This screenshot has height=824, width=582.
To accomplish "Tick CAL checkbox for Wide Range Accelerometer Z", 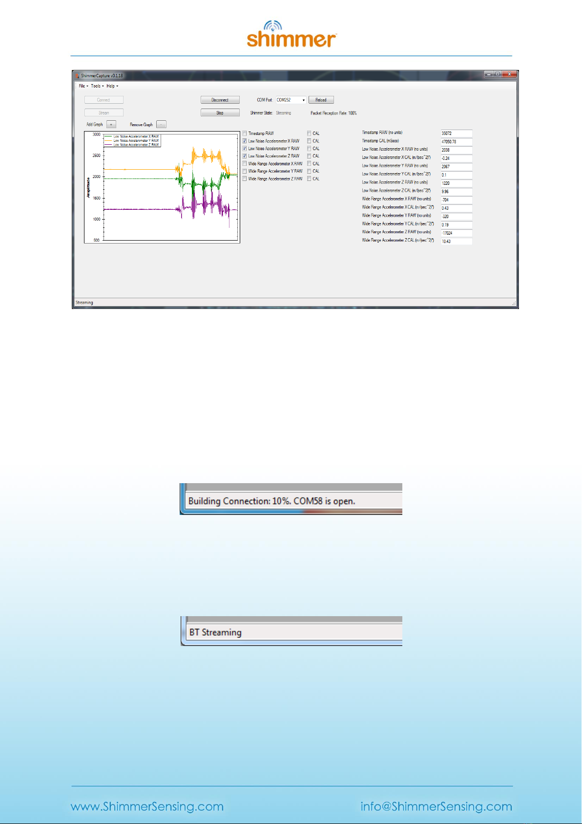I will coord(309,179).
